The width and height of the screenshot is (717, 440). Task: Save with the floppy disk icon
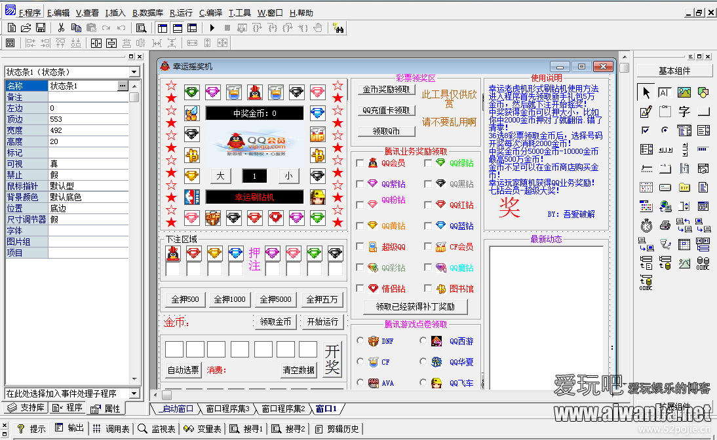point(41,28)
